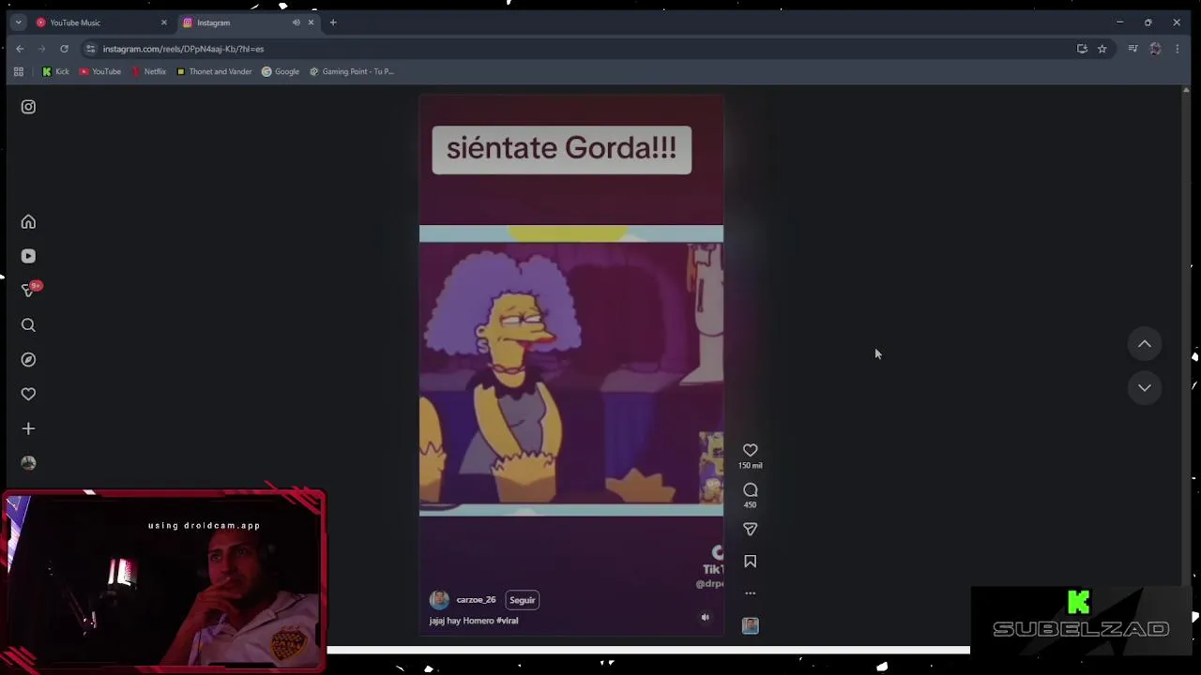Save the reel with bookmark icon

tap(750, 562)
